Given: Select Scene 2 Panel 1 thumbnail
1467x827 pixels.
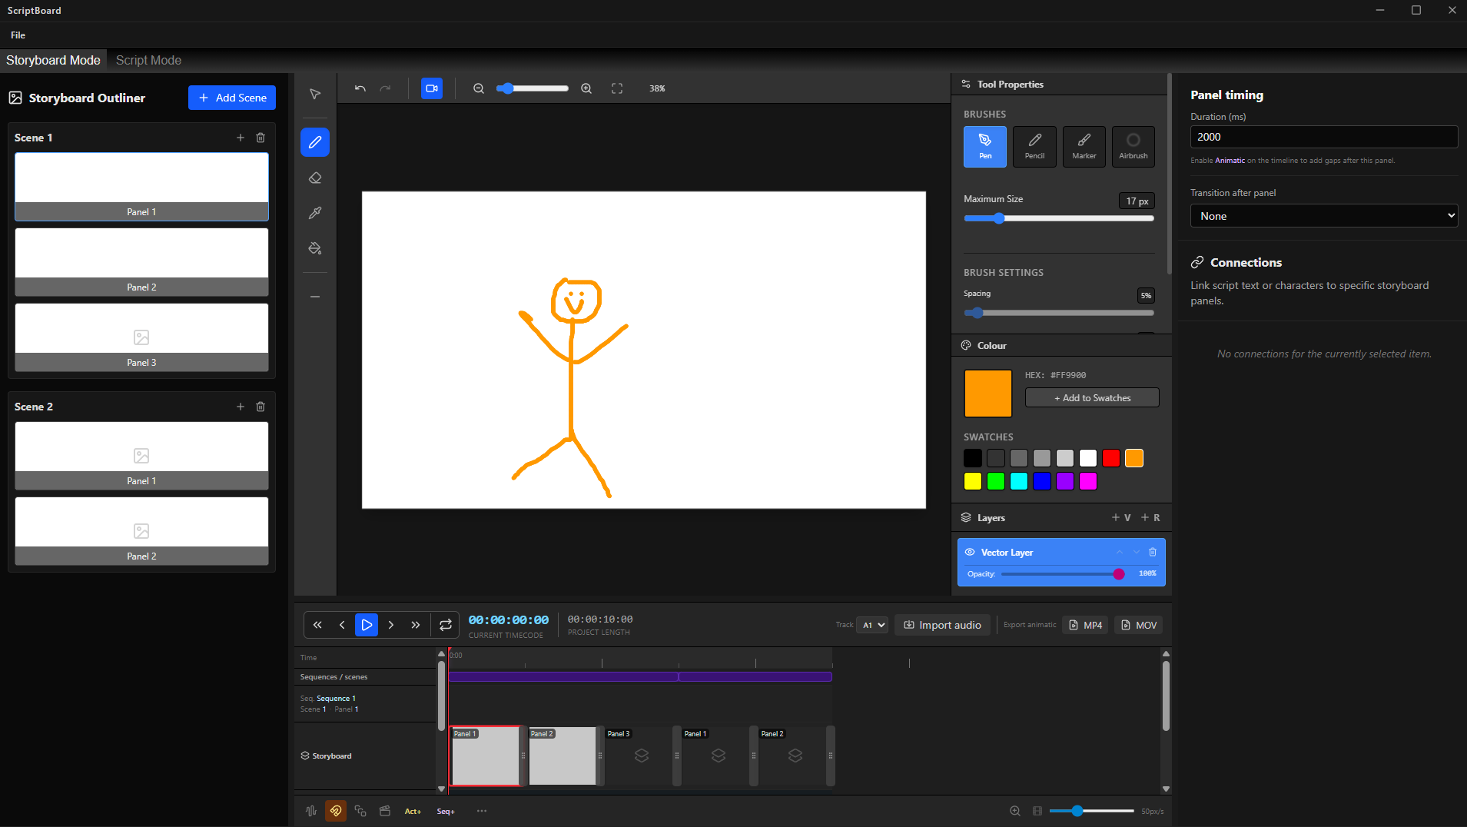Looking at the screenshot, I should coord(141,455).
